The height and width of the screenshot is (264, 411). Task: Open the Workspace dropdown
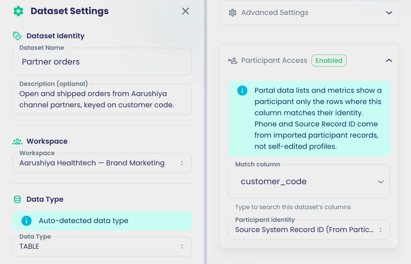(102, 163)
